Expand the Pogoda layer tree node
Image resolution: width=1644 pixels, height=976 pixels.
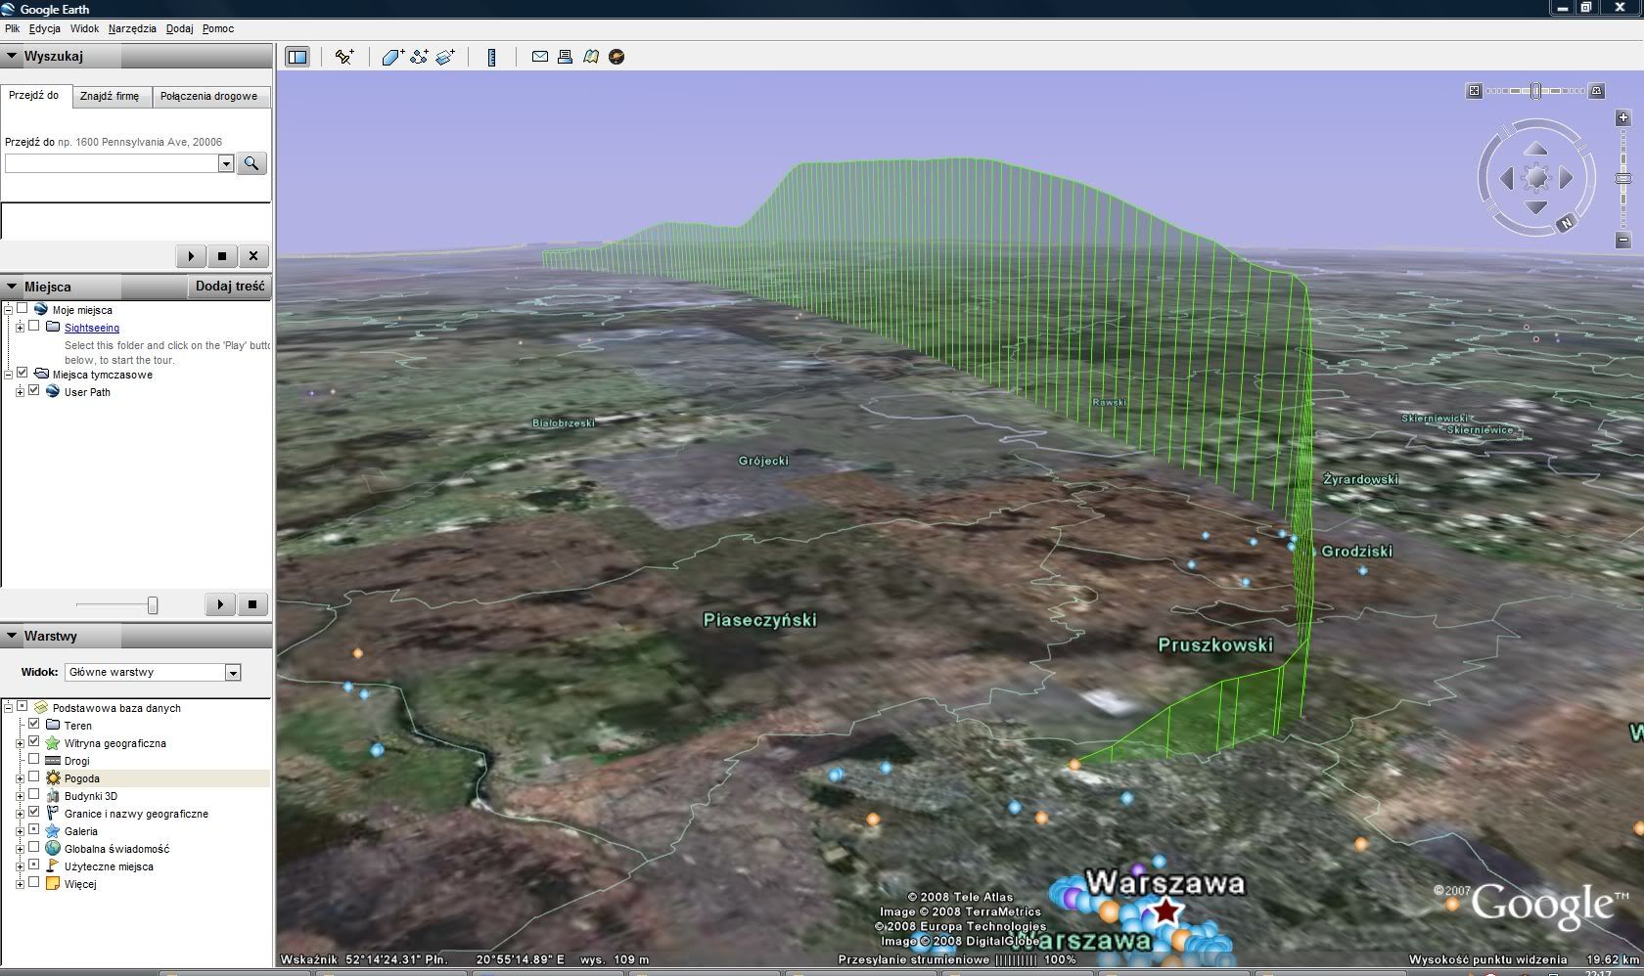coord(20,778)
